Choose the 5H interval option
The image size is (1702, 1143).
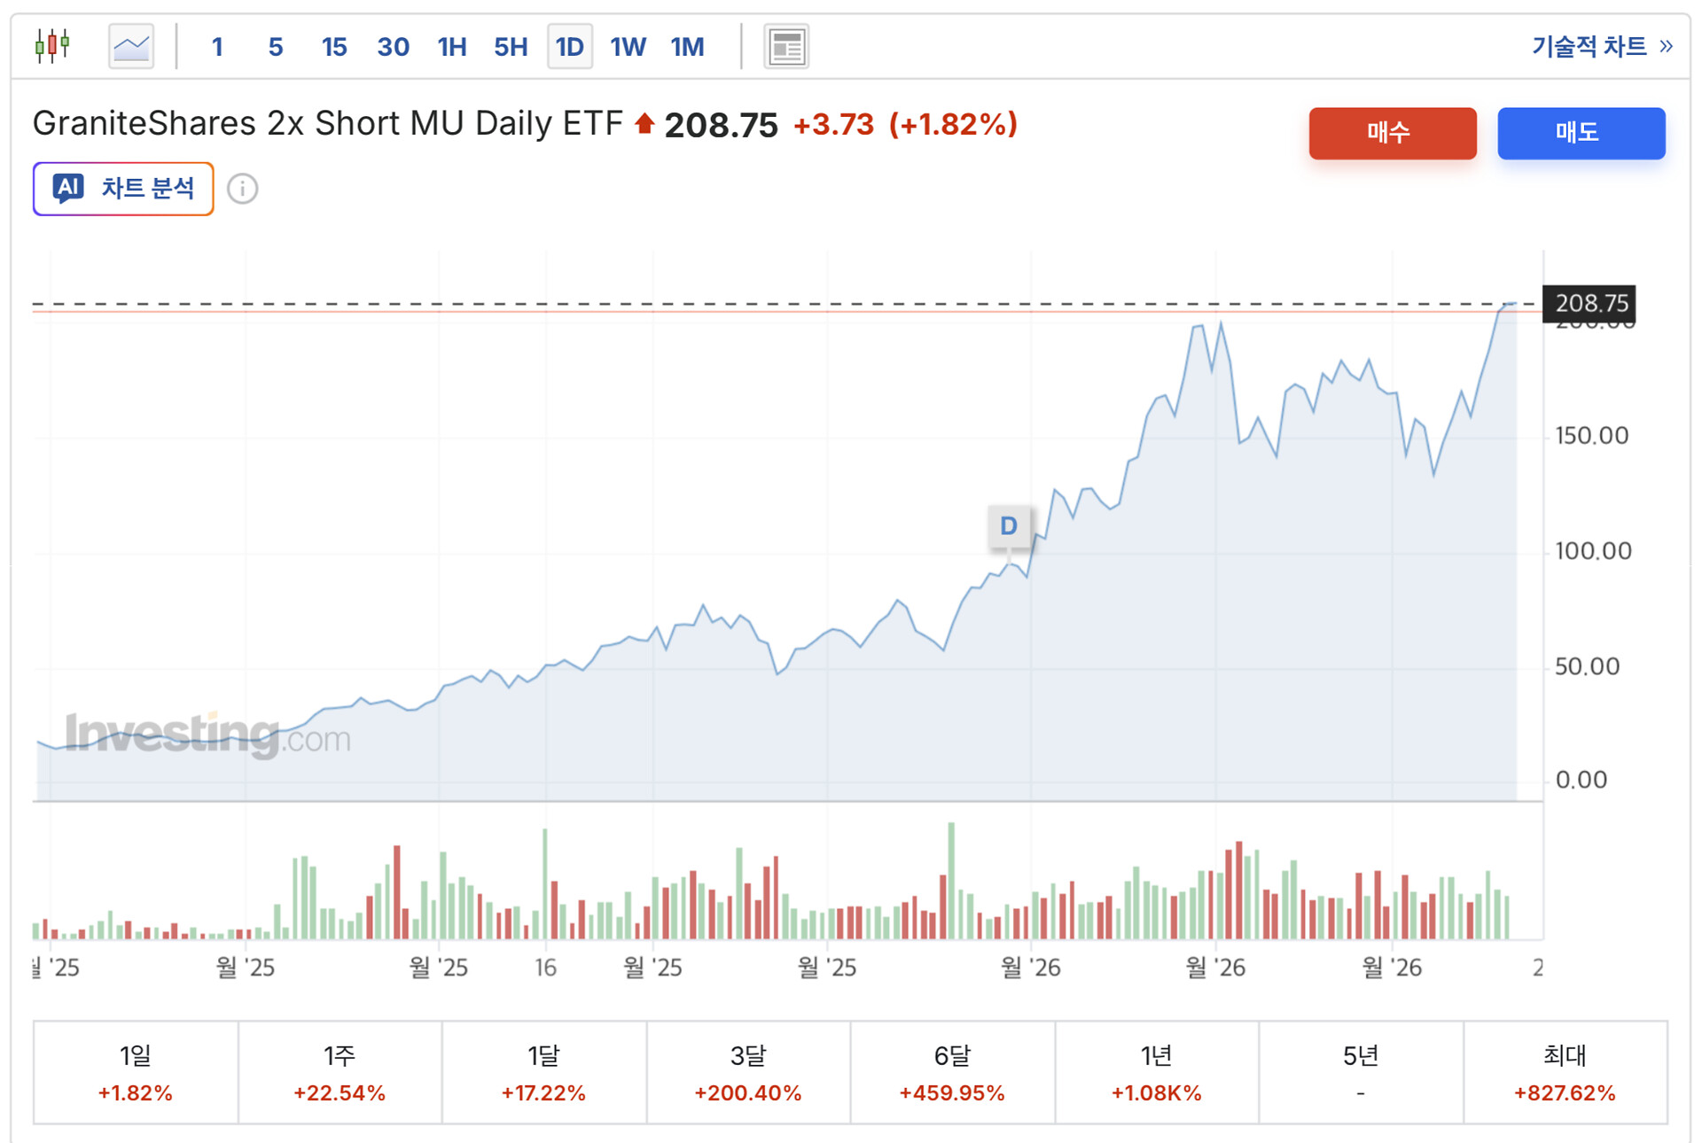(x=511, y=47)
